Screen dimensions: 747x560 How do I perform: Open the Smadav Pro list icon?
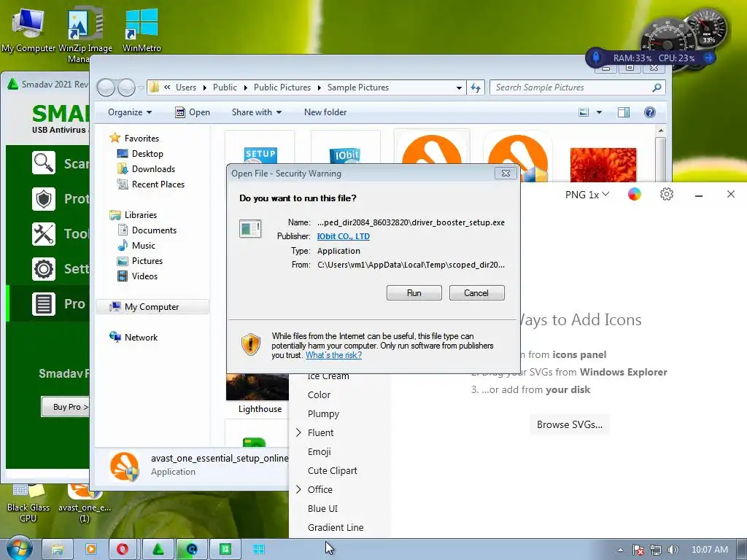[x=44, y=304]
